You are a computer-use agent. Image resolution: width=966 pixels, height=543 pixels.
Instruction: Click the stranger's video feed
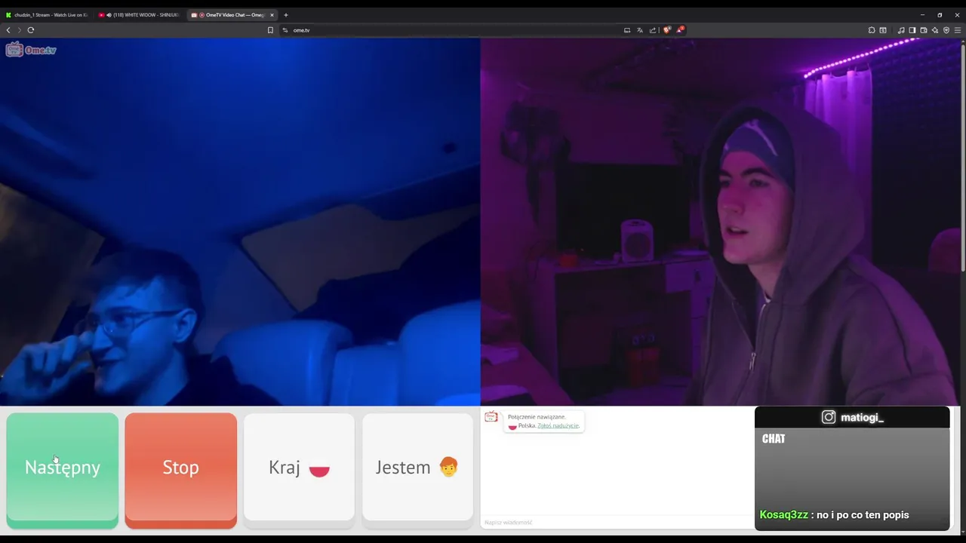point(240,222)
